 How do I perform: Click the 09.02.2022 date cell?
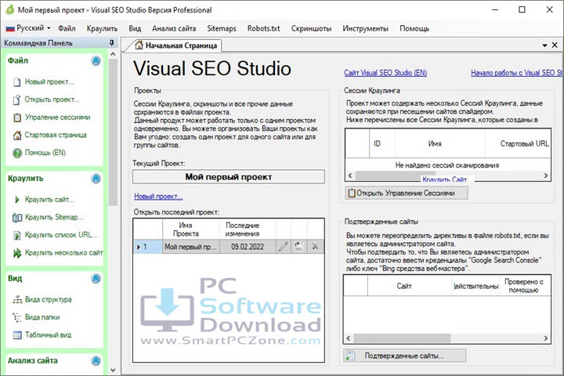tap(248, 247)
